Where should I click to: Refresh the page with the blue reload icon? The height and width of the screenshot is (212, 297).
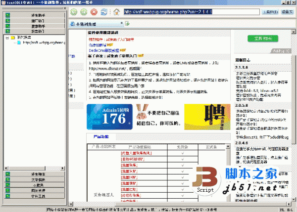104,12
